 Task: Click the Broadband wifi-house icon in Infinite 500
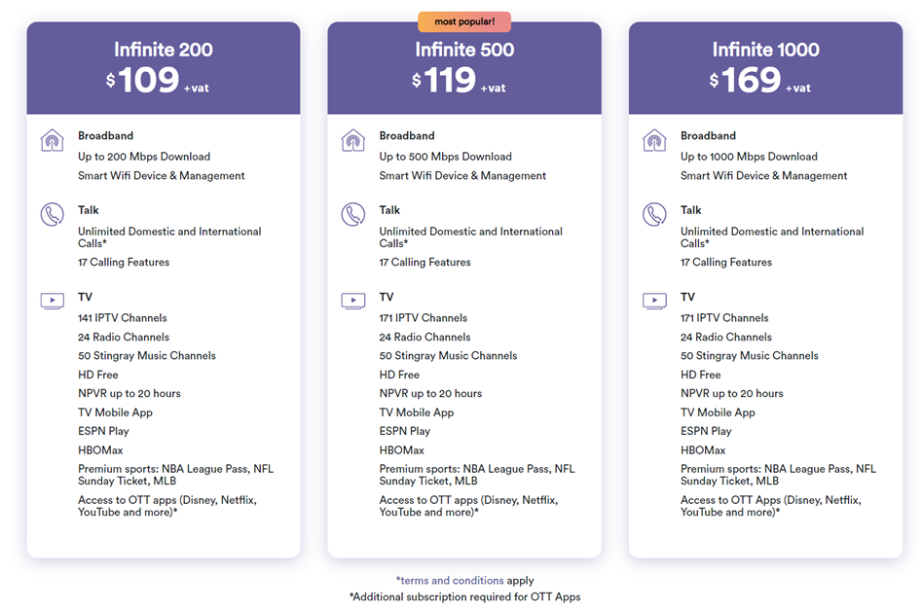coord(353,140)
